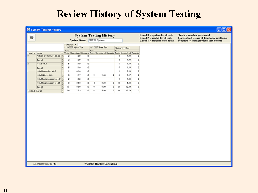Click the 3.00 Beta Unresolved cell for ISSM Preprocessor
The width and height of the screenshot is (258, 193).
coord(100,83)
